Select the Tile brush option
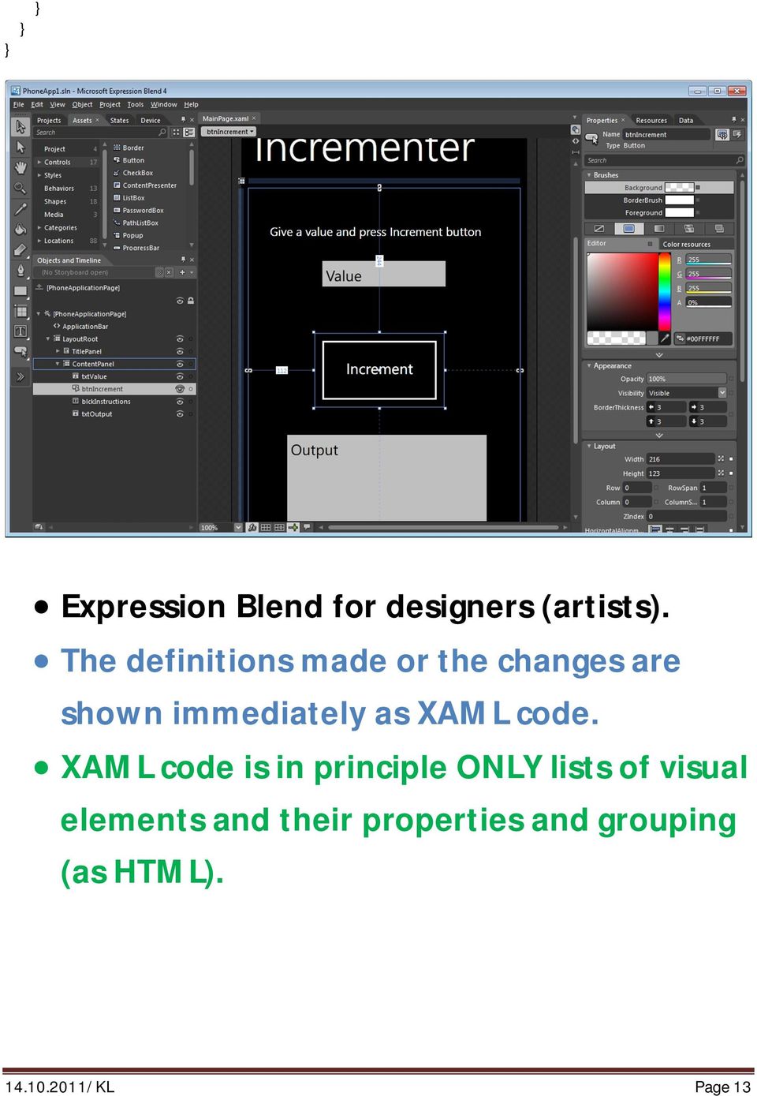This screenshot has height=1096, width=757. [688, 229]
